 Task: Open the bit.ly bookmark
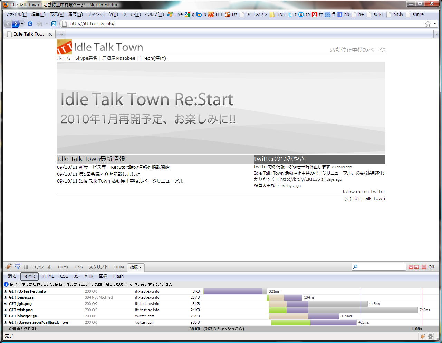click(x=395, y=14)
